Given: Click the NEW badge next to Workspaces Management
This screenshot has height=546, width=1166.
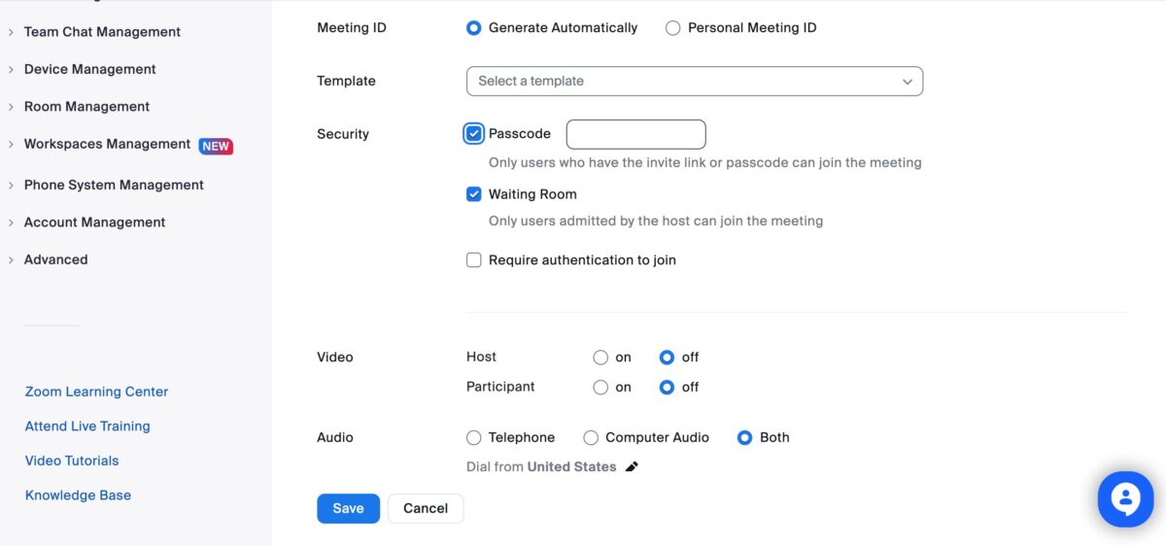Looking at the screenshot, I should [x=216, y=147].
